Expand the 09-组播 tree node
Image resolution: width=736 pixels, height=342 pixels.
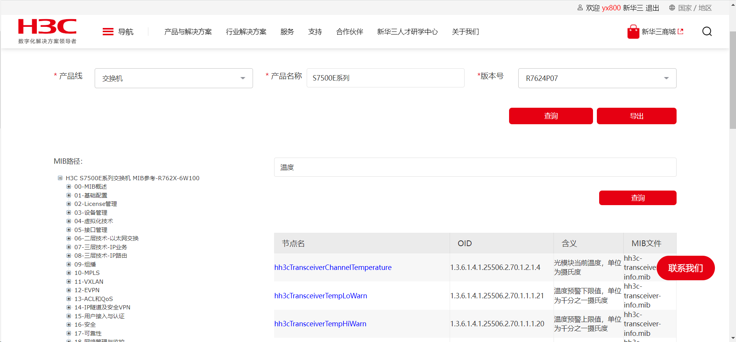pyautogui.click(x=69, y=264)
